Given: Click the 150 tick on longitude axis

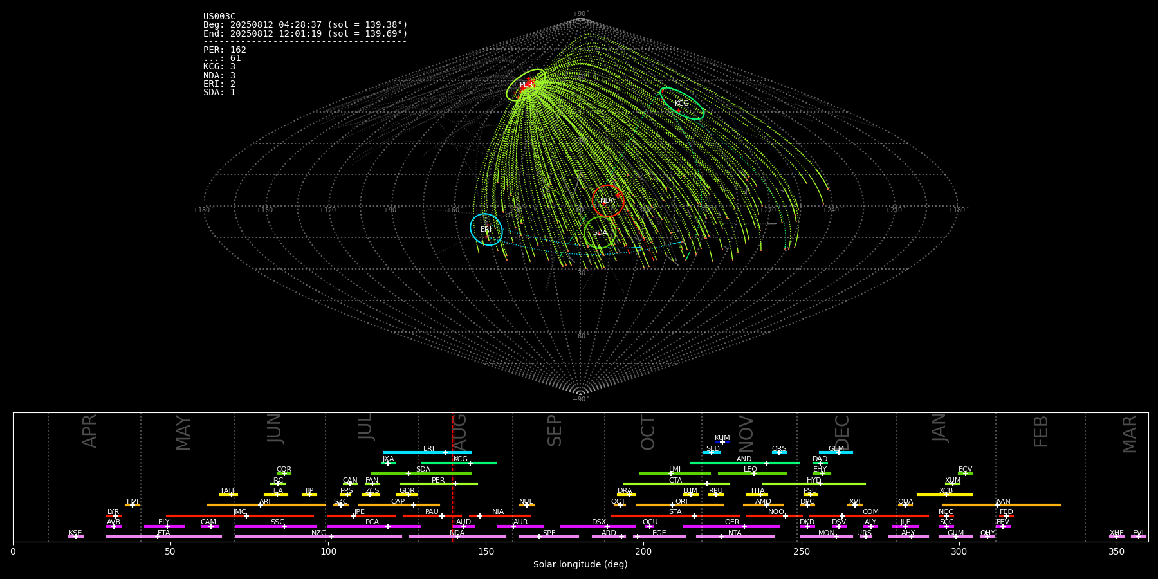Looking at the screenshot, I should 486,551.
